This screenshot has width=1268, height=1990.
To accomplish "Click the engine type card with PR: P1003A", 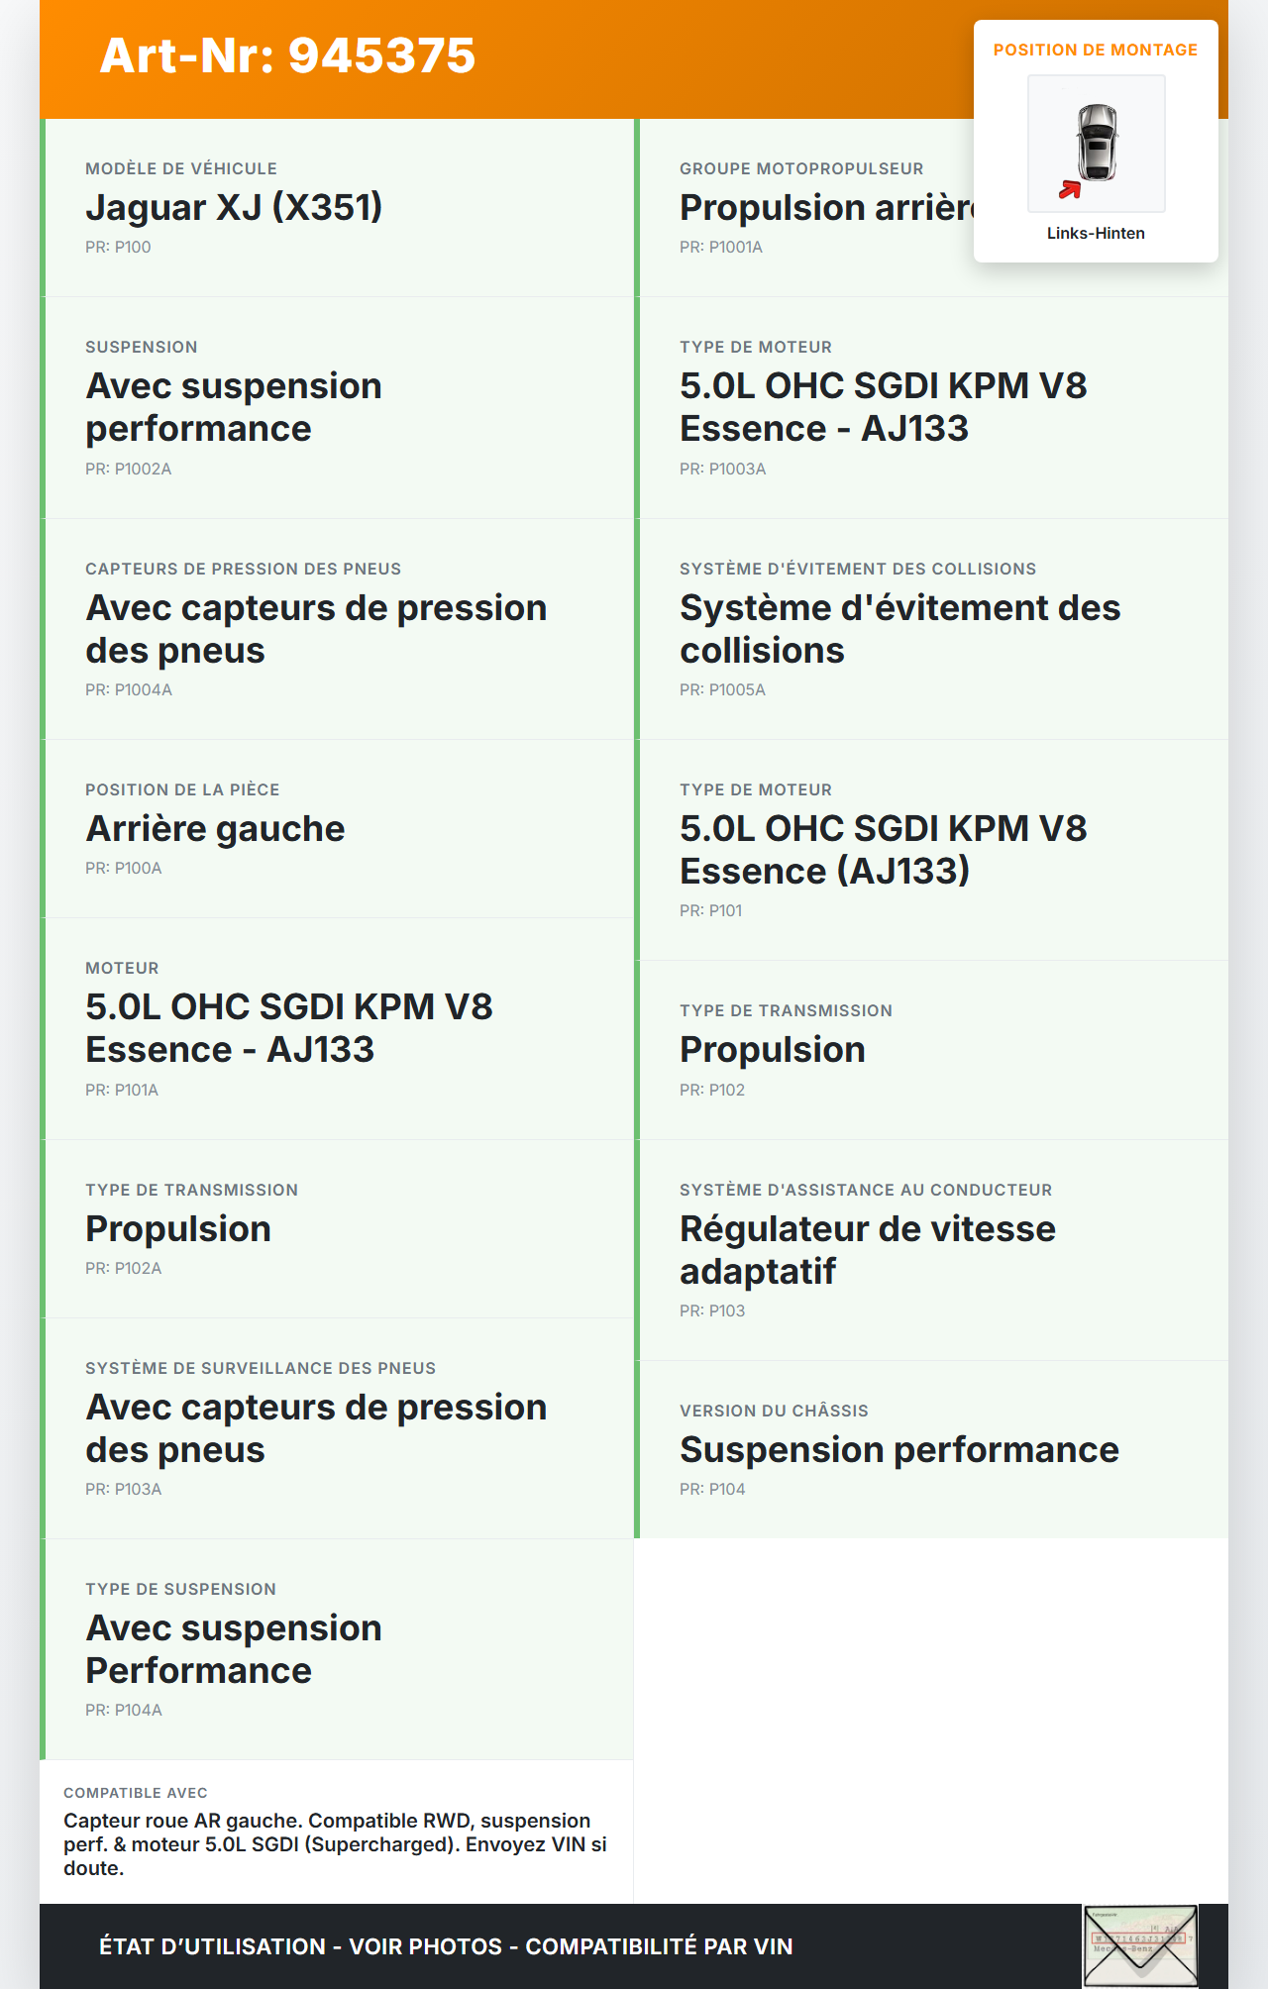I will click(x=931, y=407).
